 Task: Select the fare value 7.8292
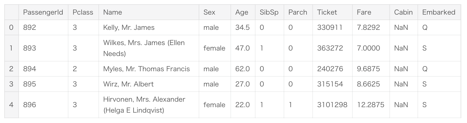click(368, 27)
